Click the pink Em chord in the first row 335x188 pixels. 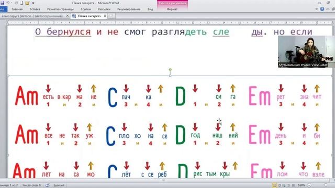pos(260,96)
